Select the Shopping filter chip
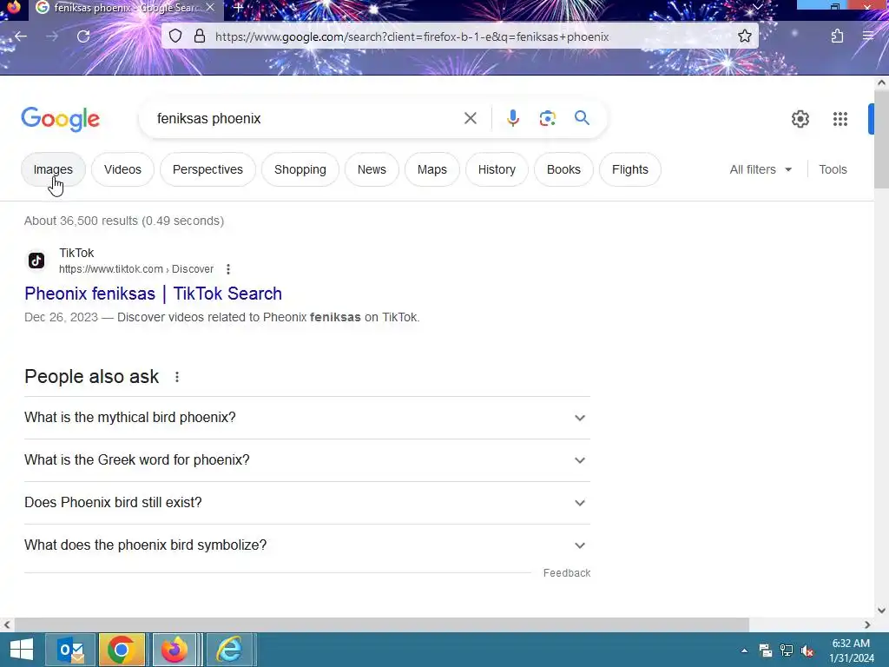The width and height of the screenshot is (889, 667). pos(300,169)
